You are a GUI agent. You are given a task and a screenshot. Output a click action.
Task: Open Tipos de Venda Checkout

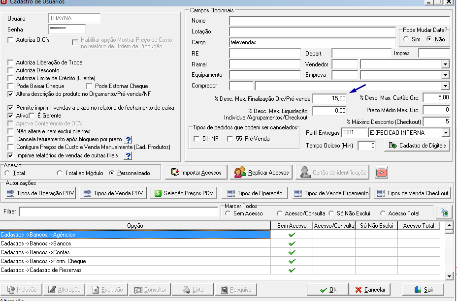tap(412, 193)
